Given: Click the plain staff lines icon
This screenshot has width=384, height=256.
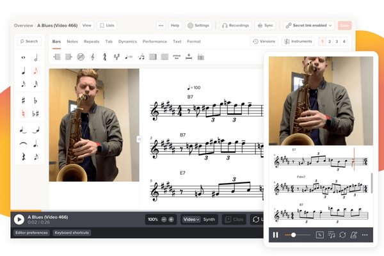Looking at the screenshot, I should pos(164,57).
